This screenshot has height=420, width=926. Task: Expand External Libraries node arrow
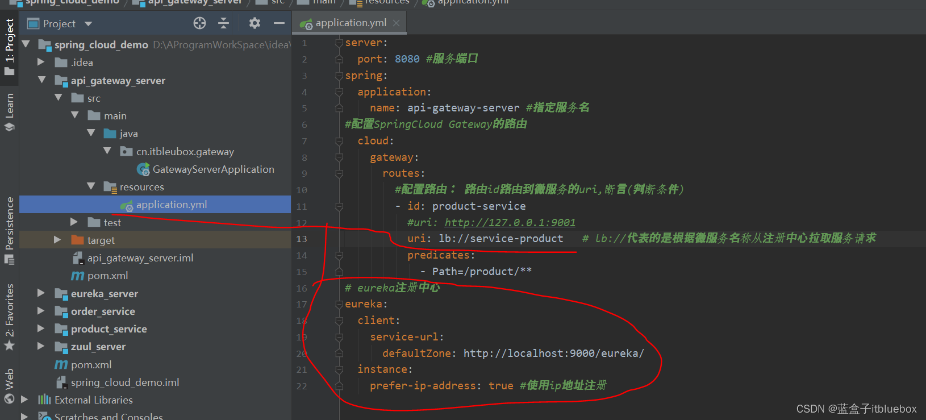[x=24, y=400]
